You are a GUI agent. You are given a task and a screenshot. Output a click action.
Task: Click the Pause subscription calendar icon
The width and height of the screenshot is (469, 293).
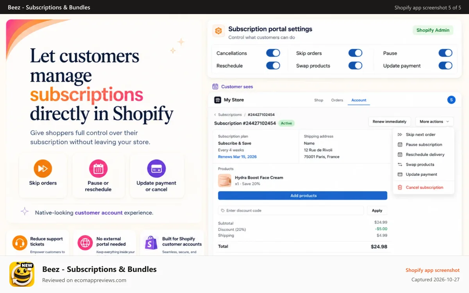click(x=400, y=145)
